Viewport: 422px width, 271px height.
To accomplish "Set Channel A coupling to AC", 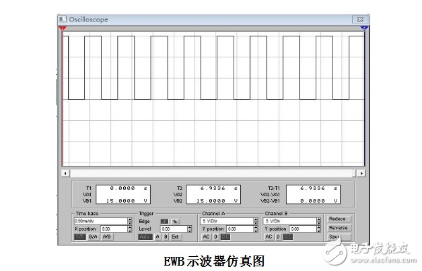I will pos(207,237).
